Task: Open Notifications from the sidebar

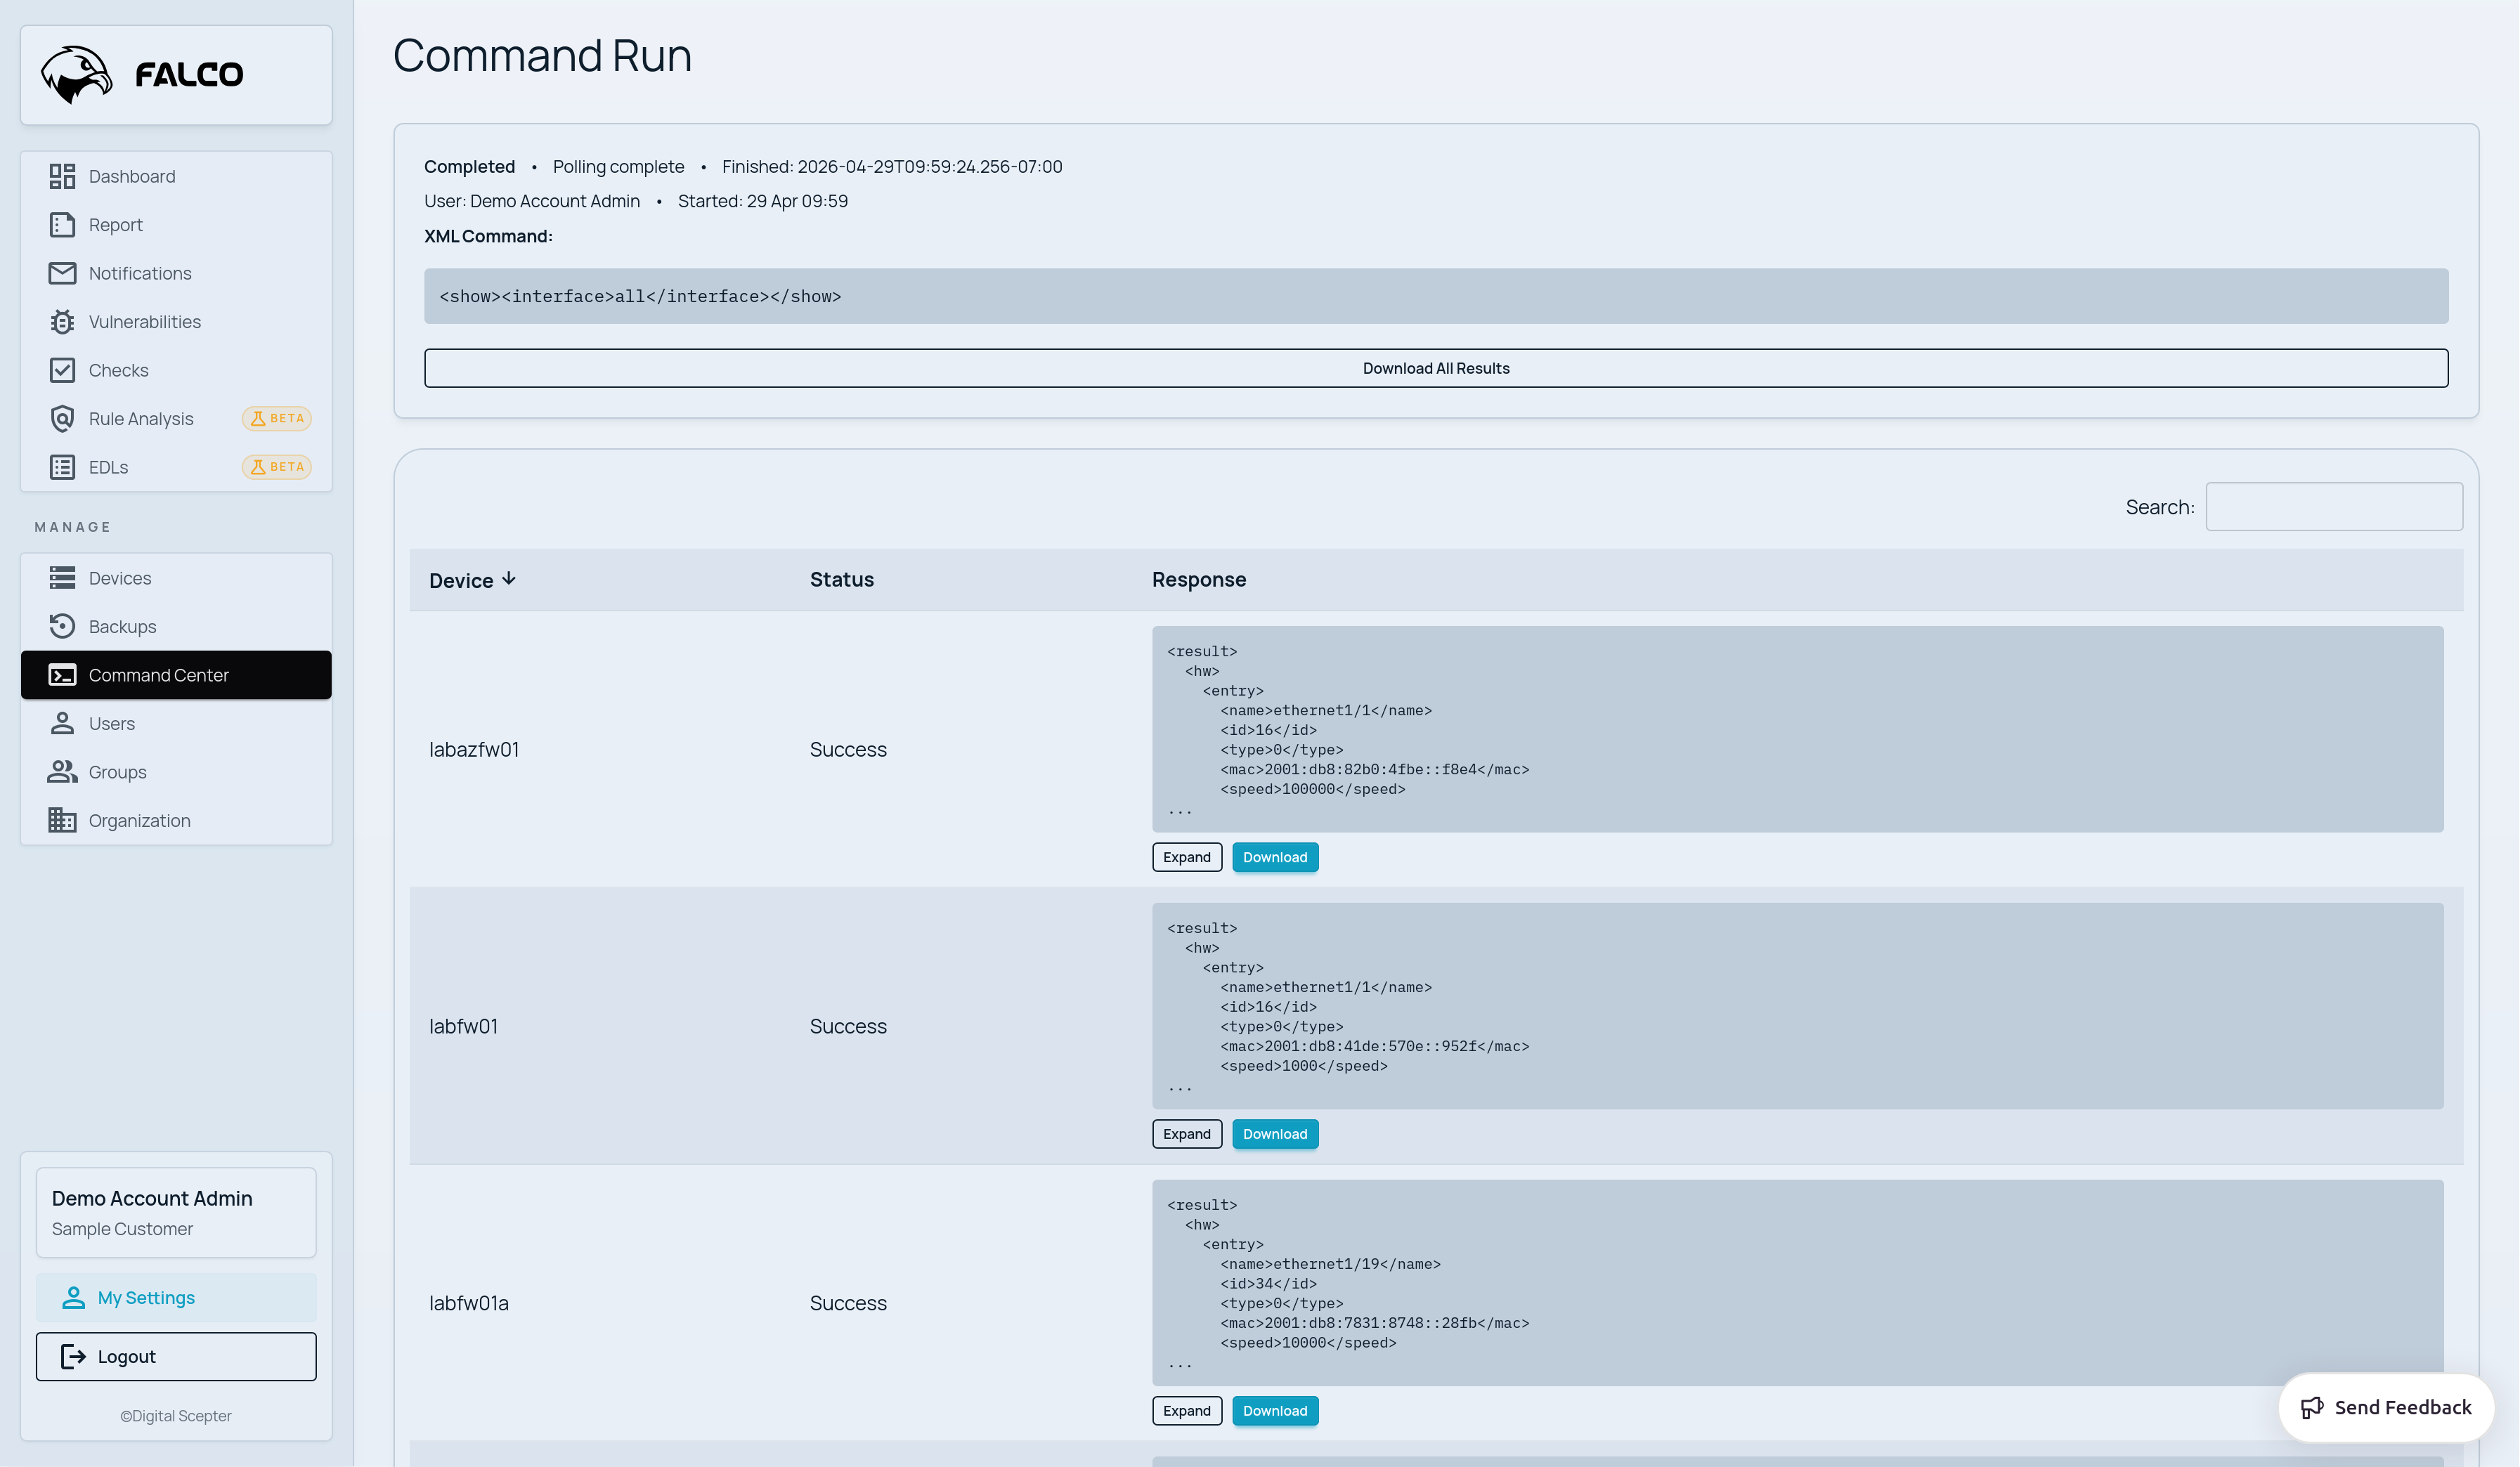Action: (176, 273)
